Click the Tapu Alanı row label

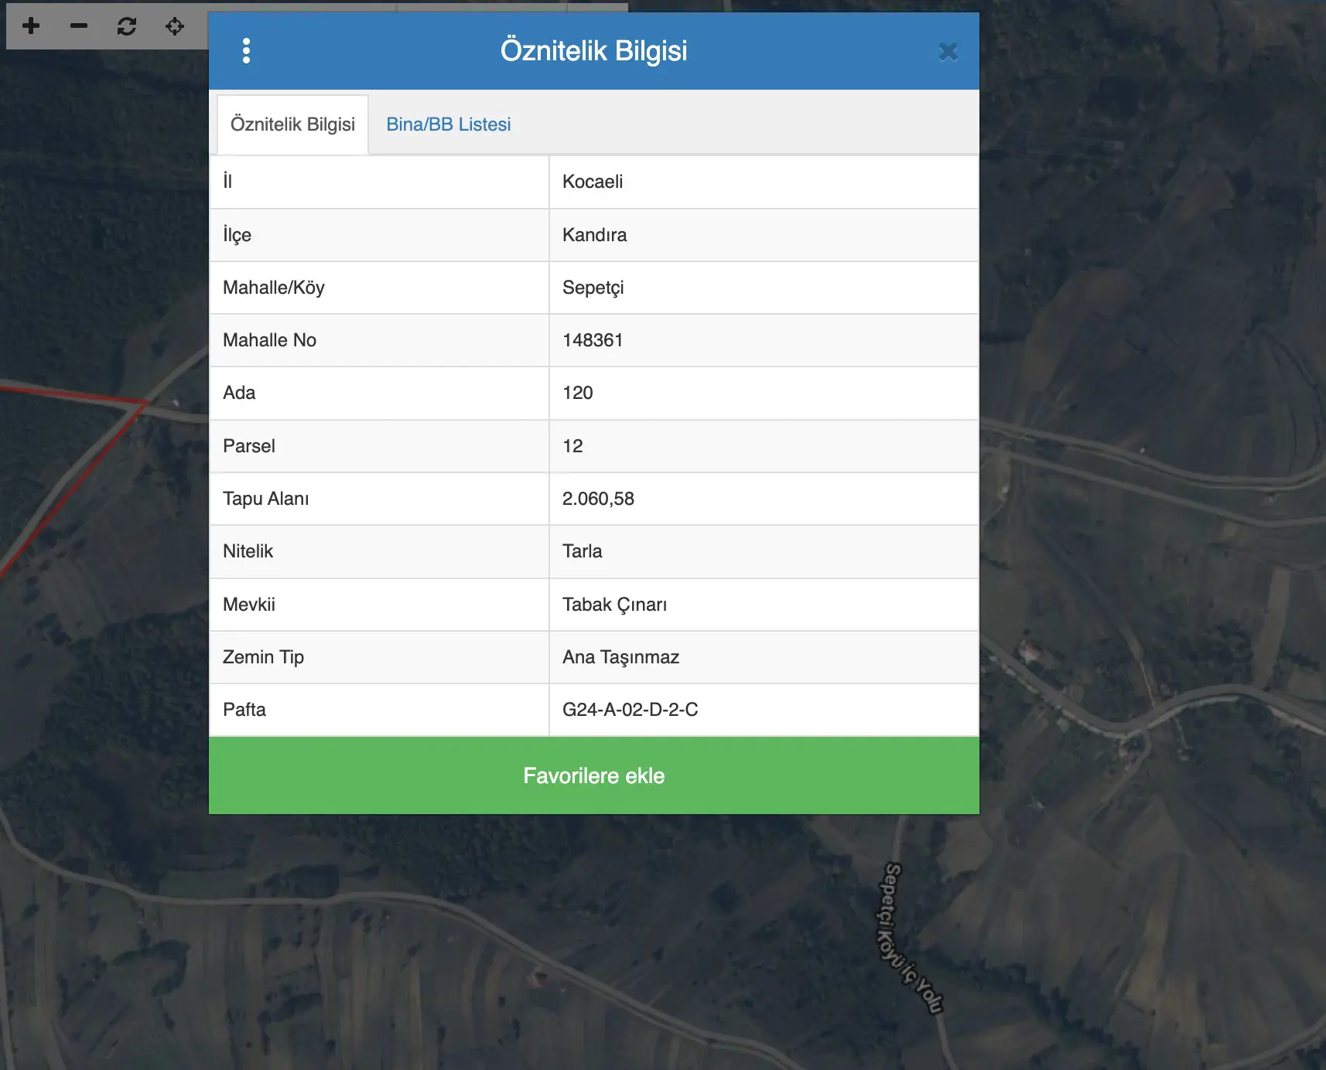click(x=265, y=499)
